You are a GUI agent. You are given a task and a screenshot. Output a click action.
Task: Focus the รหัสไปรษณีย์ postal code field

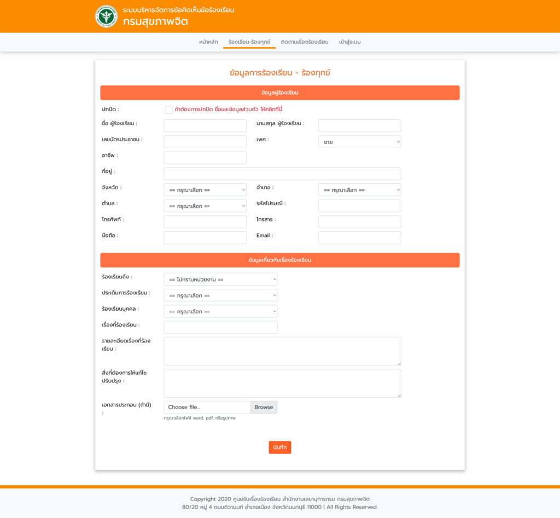click(360, 206)
